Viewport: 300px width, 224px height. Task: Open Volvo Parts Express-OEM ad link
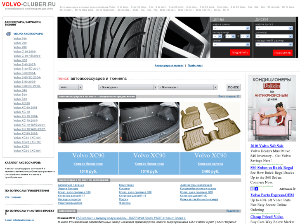click(272, 195)
